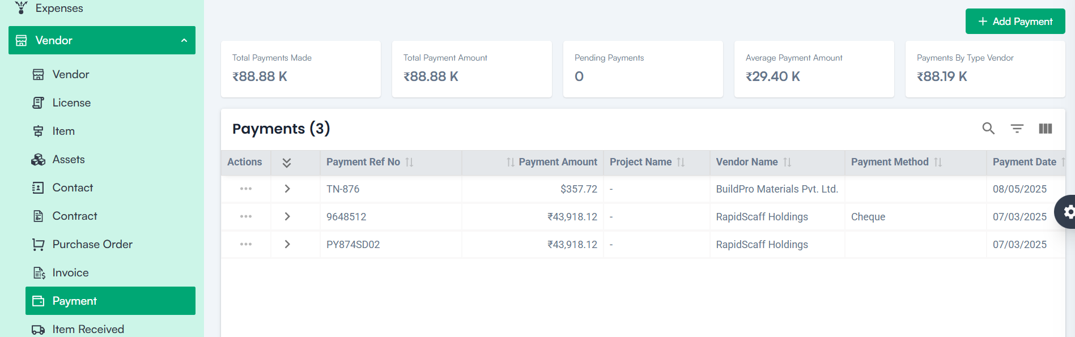This screenshot has width=1075, height=337.
Task: Click the Payments (3) heading
Action: tap(281, 129)
